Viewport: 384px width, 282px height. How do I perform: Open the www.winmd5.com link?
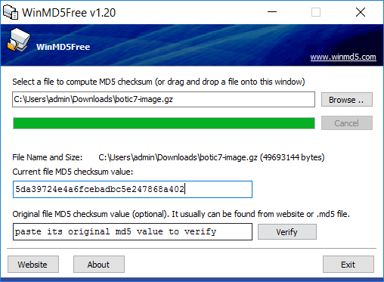[343, 57]
